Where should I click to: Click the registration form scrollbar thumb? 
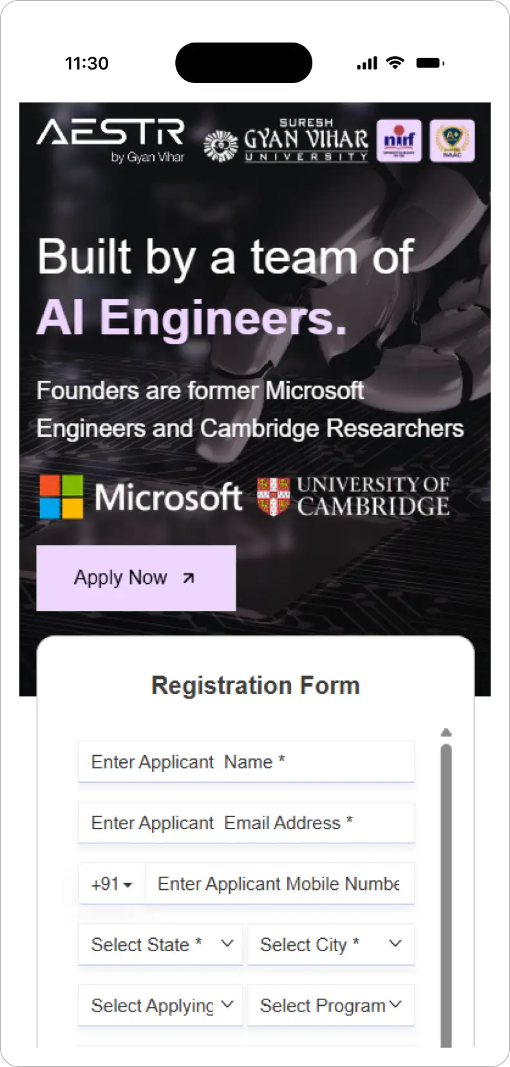click(x=446, y=889)
